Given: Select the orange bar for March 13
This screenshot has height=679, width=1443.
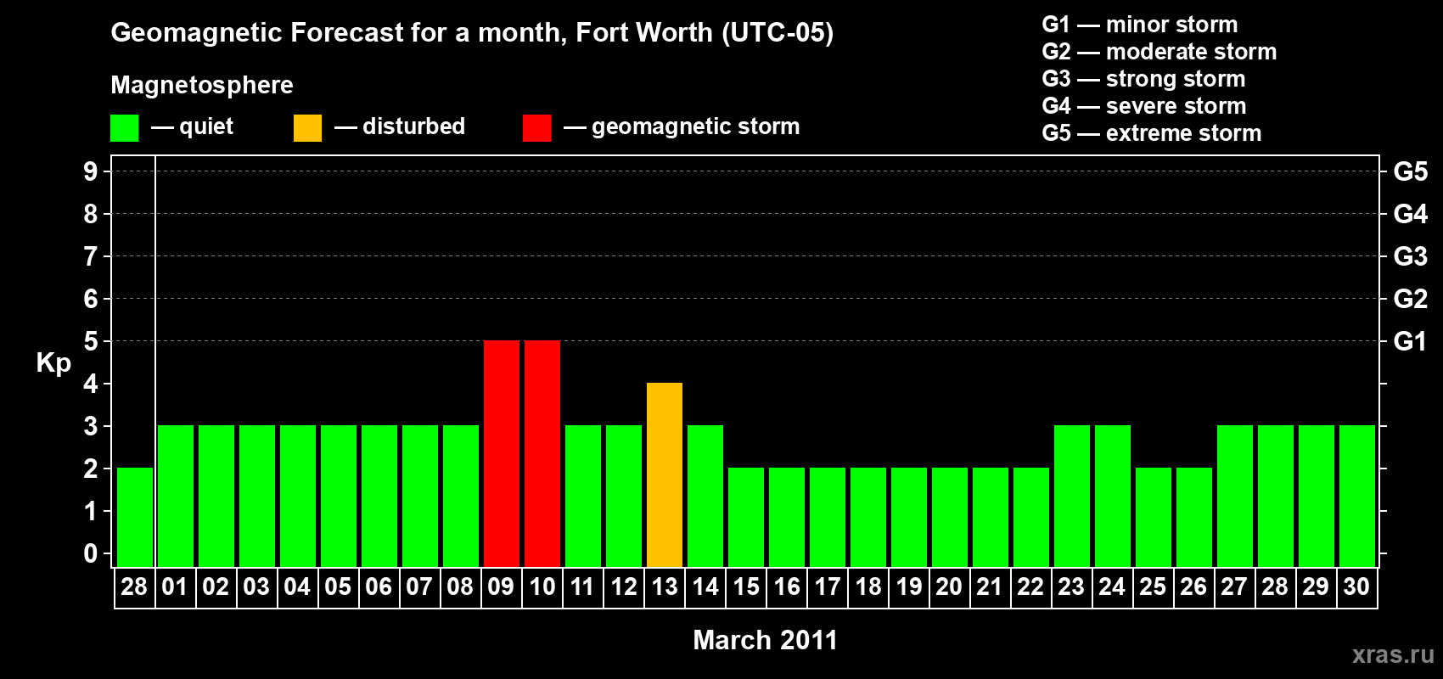Looking at the screenshot, I should tap(665, 474).
